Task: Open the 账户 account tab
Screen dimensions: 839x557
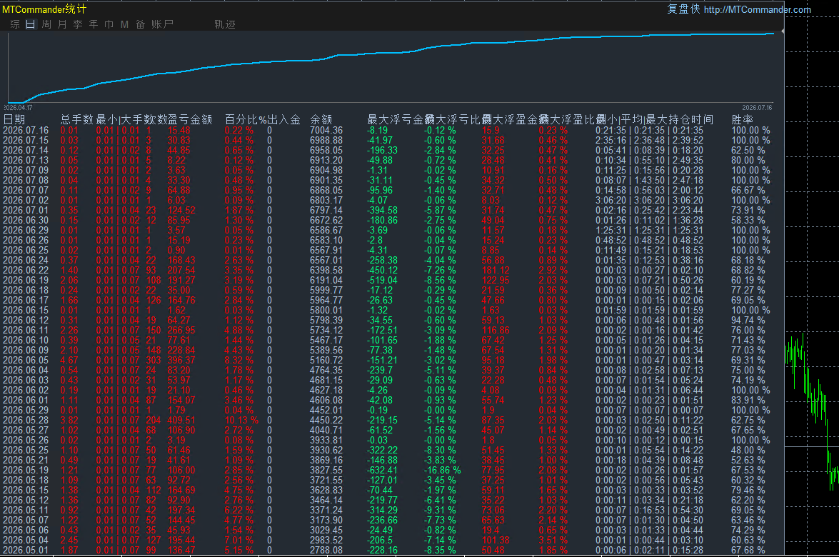Action: pos(162,24)
